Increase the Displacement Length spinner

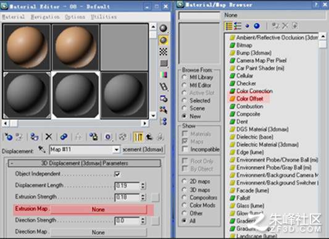(x=143, y=184)
